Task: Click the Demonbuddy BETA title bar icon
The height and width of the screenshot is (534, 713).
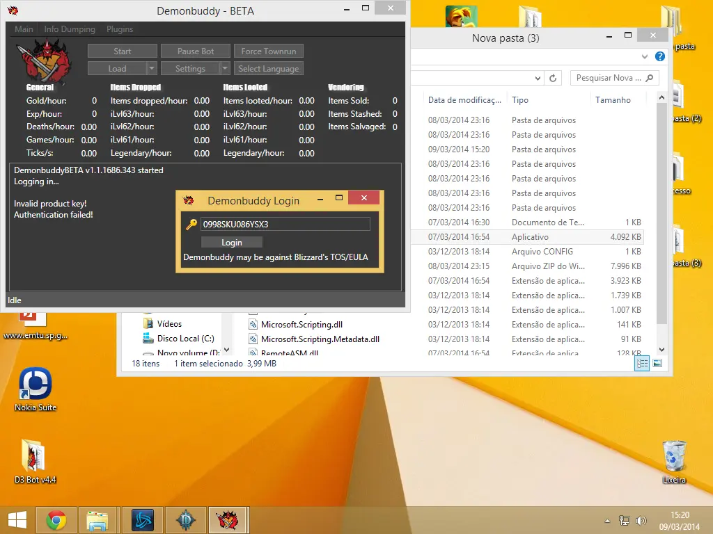Action: [13, 10]
